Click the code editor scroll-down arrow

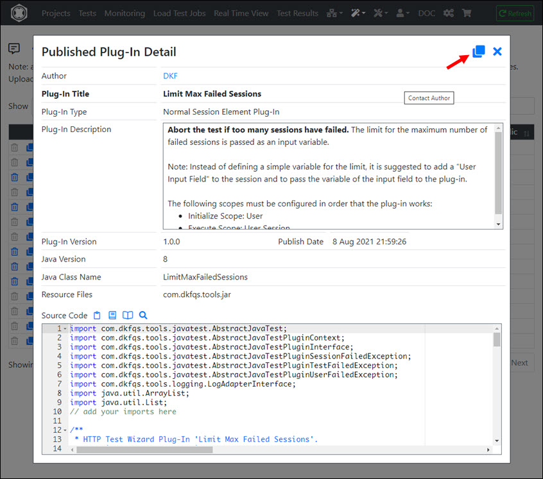(497, 441)
